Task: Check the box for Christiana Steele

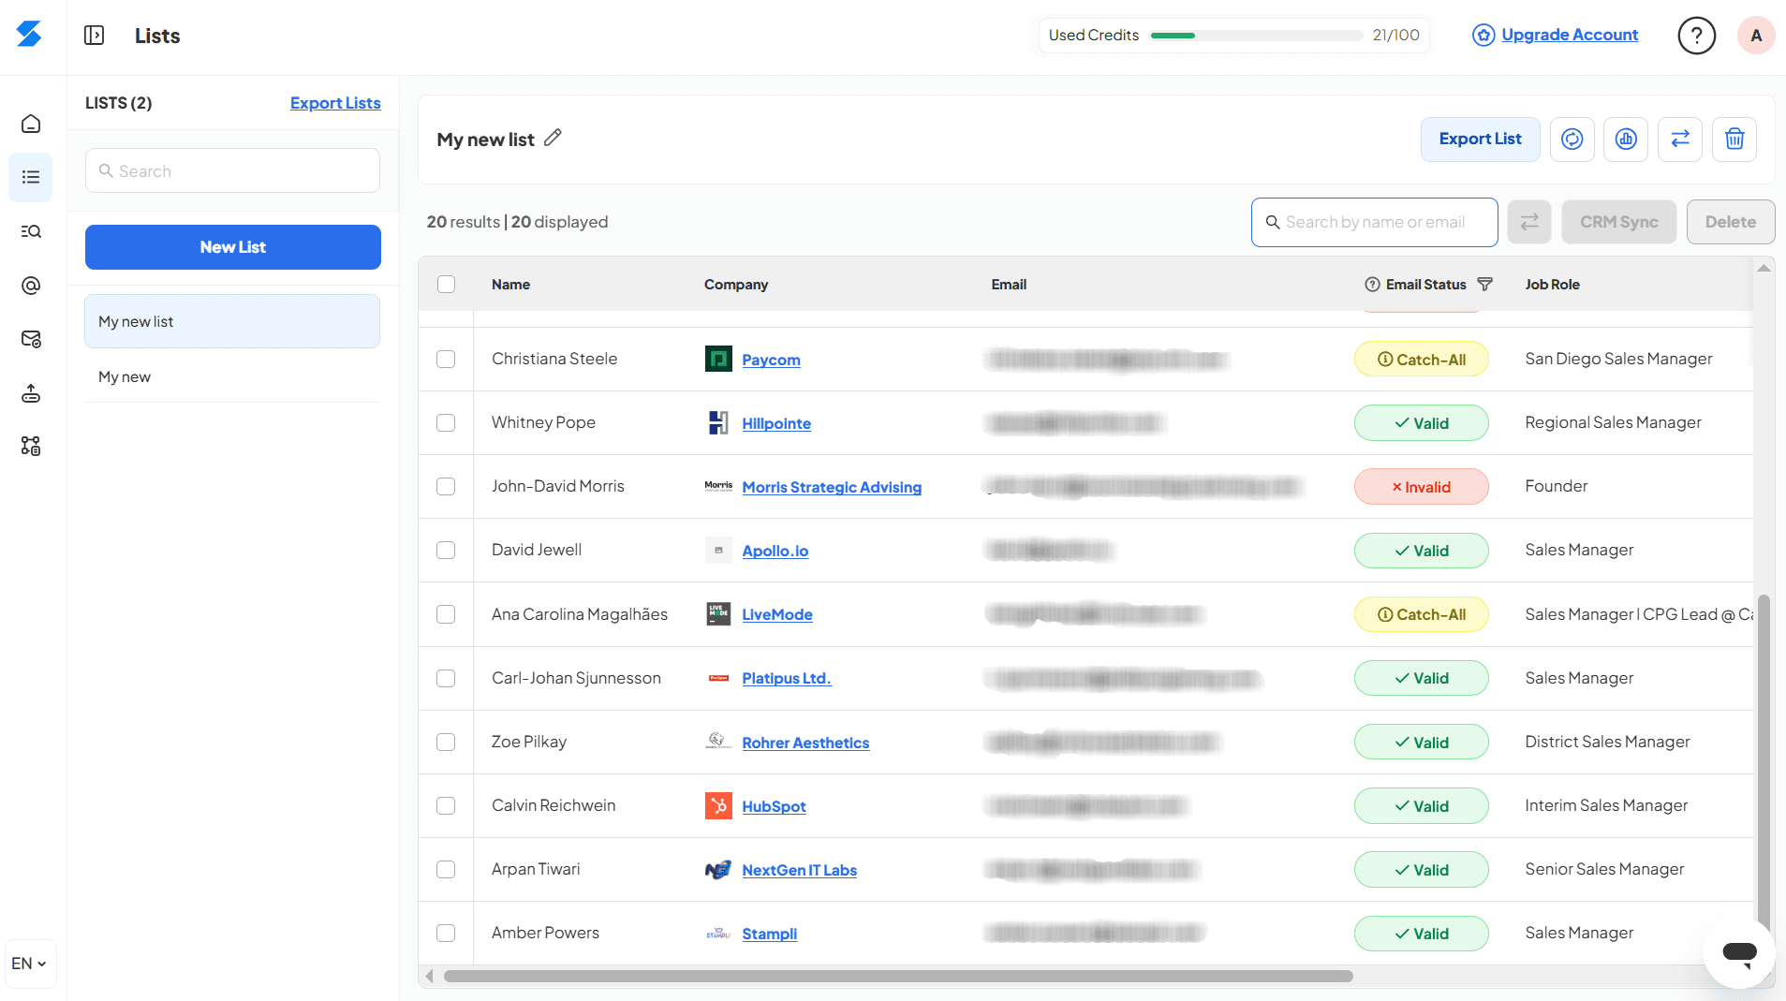Action: 446,360
